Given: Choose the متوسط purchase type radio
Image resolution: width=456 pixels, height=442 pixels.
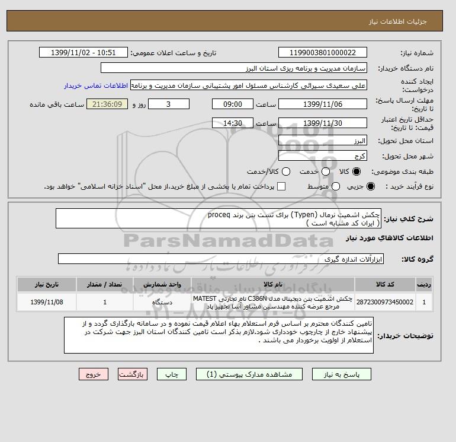Looking at the screenshot, I should tap(336, 186).
